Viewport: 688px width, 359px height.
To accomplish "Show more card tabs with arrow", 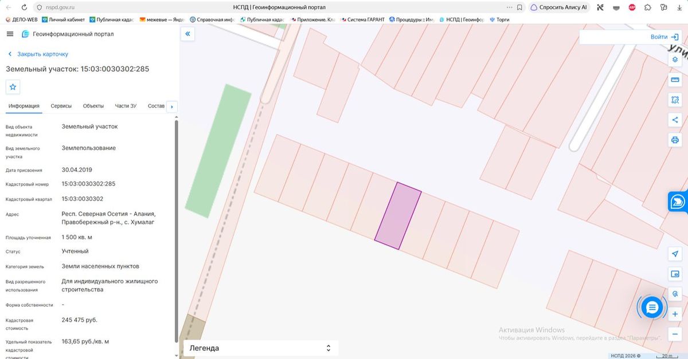I will (172, 106).
